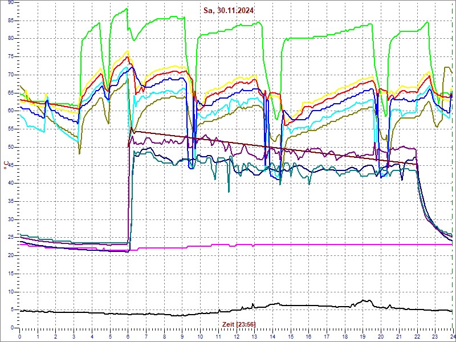
Task: Click hour "19" on the time axis
Action: pos(363,336)
